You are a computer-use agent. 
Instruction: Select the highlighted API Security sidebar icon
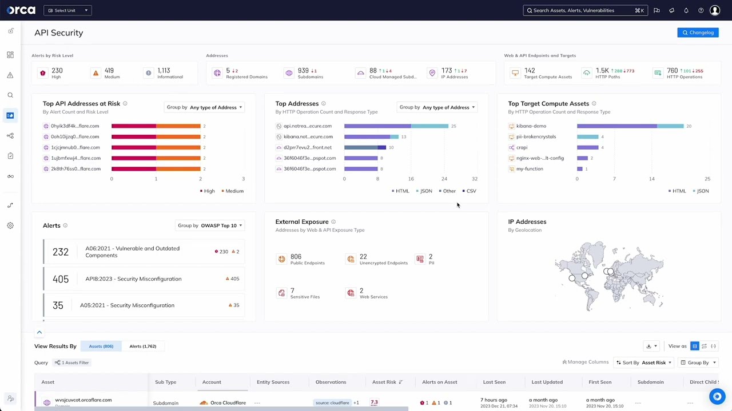click(x=10, y=115)
